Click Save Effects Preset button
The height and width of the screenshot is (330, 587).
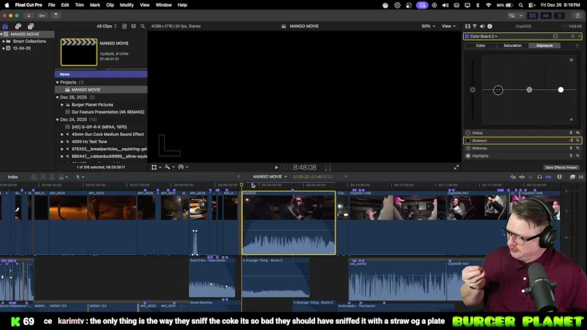click(x=561, y=168)
